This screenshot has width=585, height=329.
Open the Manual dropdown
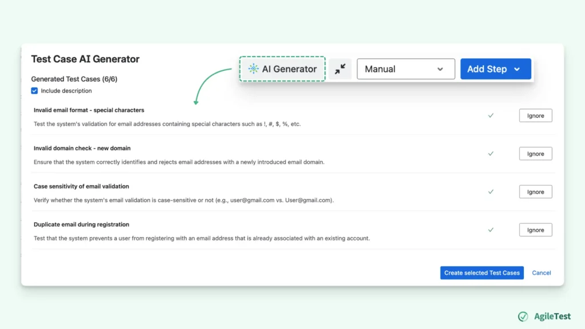[406, 69]
